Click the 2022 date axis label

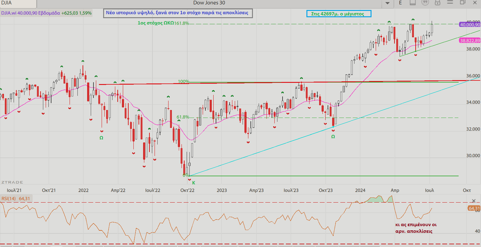[x=83, y=190]
